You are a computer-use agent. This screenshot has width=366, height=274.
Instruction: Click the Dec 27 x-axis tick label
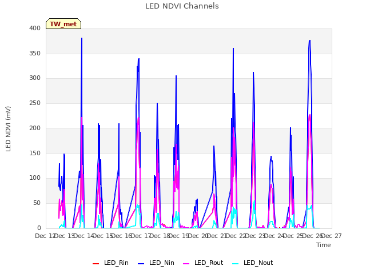click(332, 236)
